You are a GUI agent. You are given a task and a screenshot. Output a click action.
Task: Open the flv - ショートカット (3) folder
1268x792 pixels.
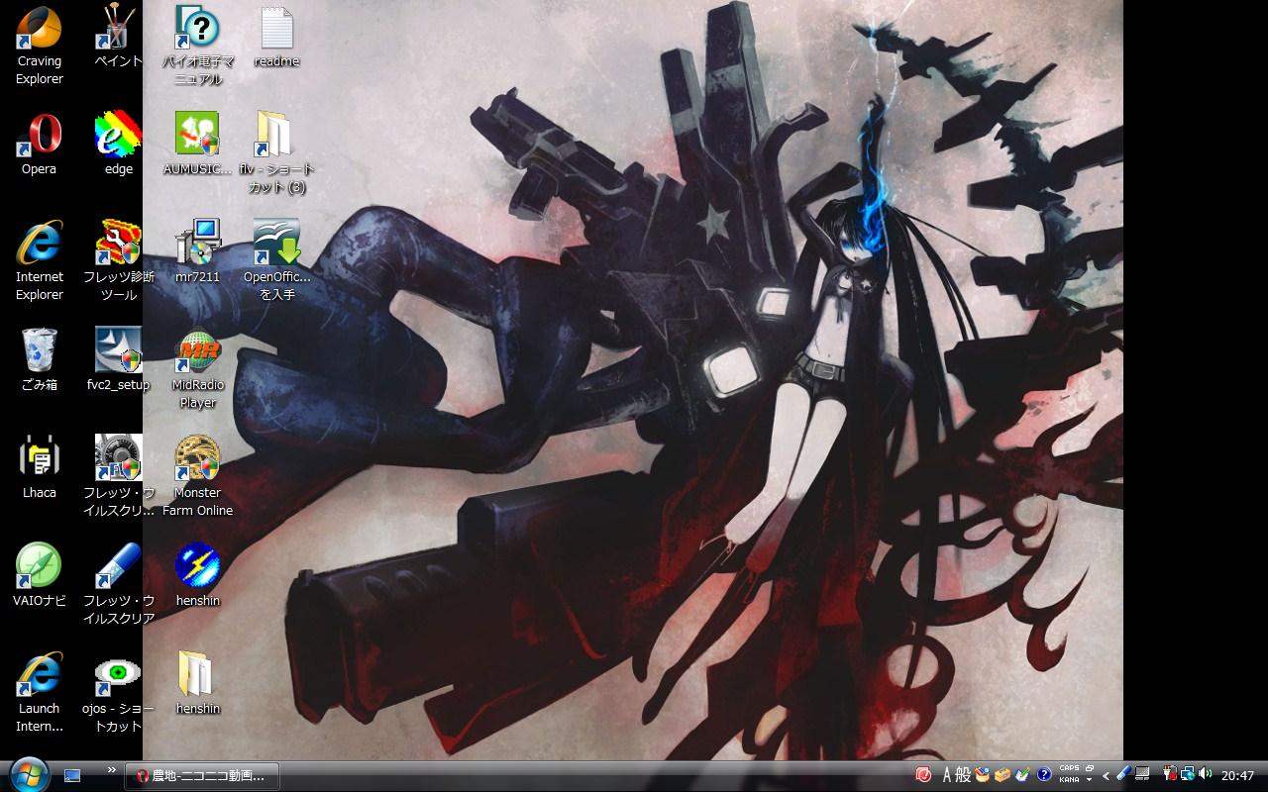pos(276,153)
